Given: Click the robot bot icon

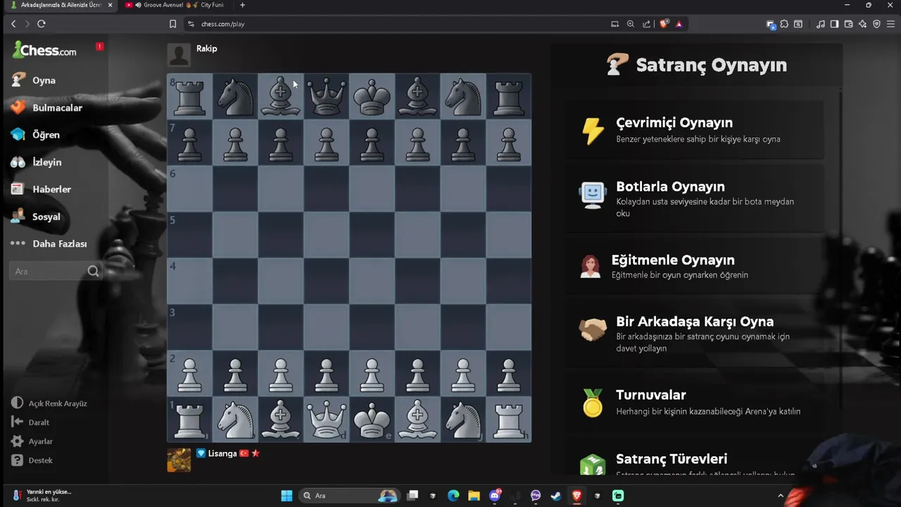Looking at the screenshot, I should pyautogui.click(x=593, y=195).
